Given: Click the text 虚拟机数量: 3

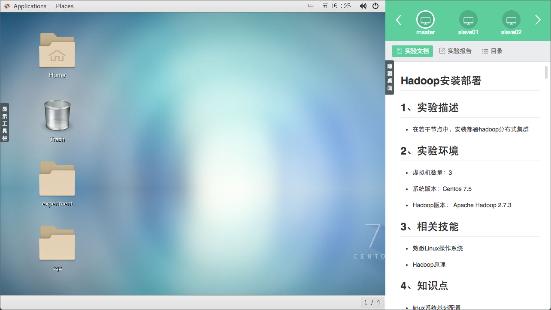Looking at the screenshot, I should [432, 173].
